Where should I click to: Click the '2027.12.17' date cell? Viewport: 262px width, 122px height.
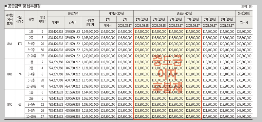pyautogui.click(x=227, y=26)
